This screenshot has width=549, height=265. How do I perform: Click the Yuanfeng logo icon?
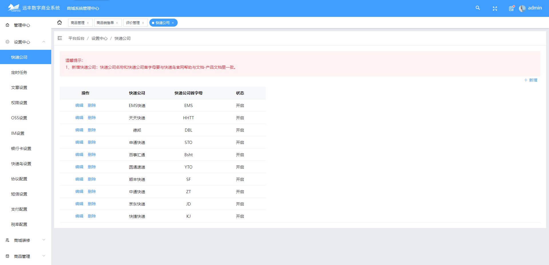(x=14, y=8)
